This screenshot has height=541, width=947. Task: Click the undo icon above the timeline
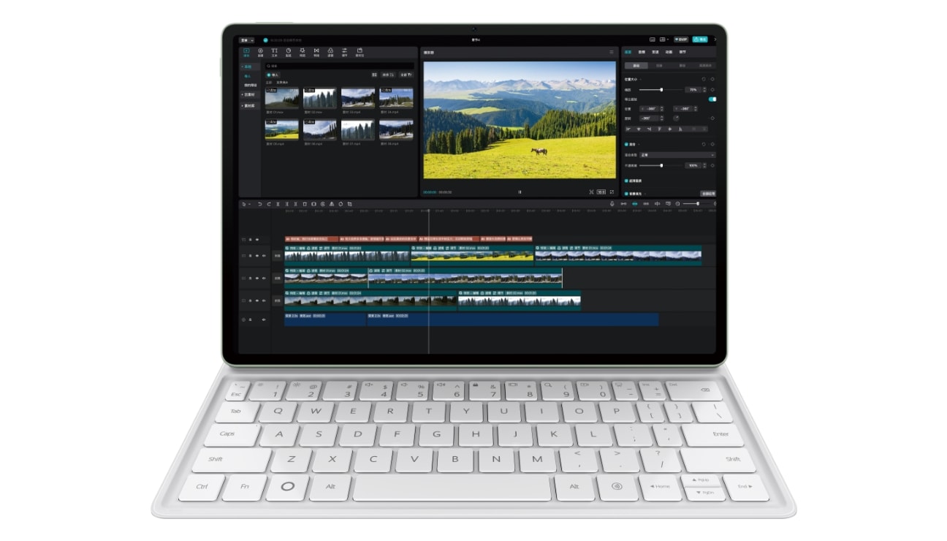pyautogui.click(x=259, y=204)
